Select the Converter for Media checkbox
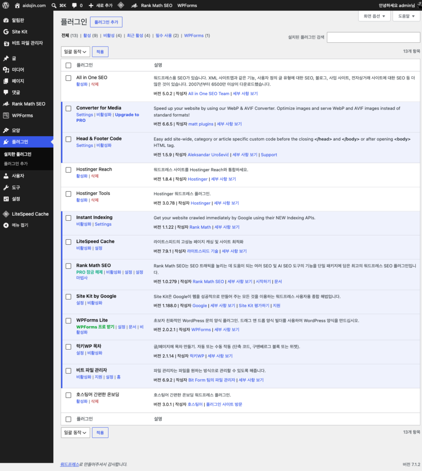 pyautogui.click(x=68, y=109)
